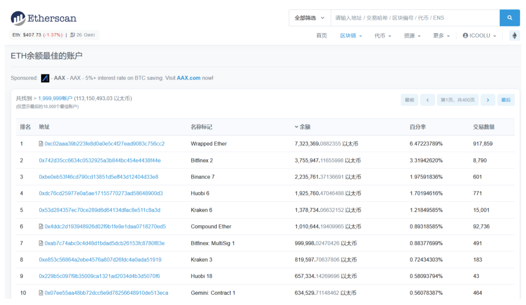Expand the 区块链 menu
The height and width of the screenshot is (305, 526).
click(351, 36)
